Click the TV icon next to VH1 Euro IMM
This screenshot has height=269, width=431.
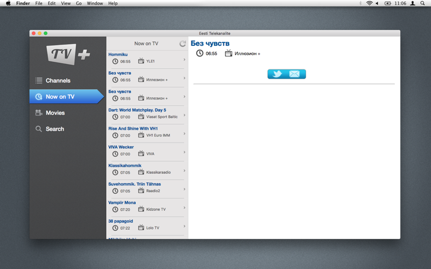coord(141,135)
